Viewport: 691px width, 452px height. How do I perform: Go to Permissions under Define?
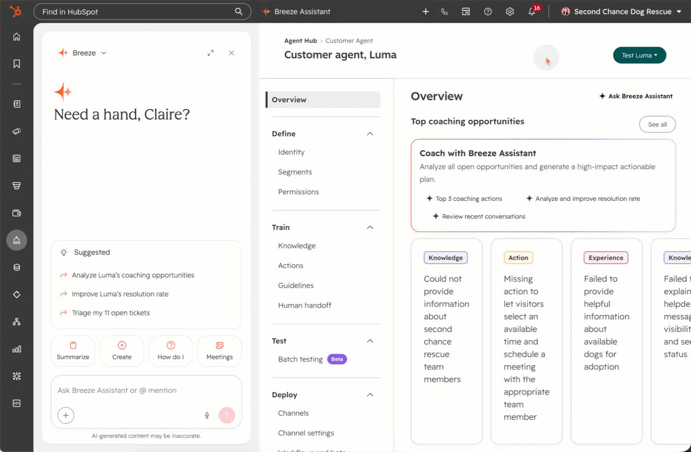pyautogui.click(x=298, y=192)
